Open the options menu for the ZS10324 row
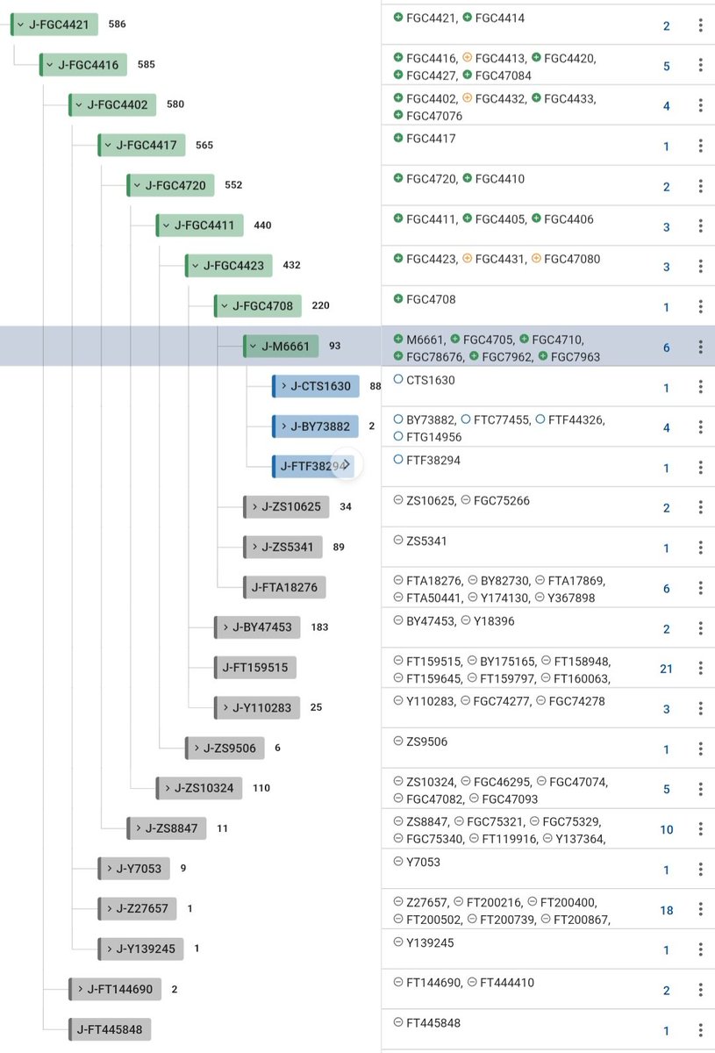715x1053 pixels. 700,789
